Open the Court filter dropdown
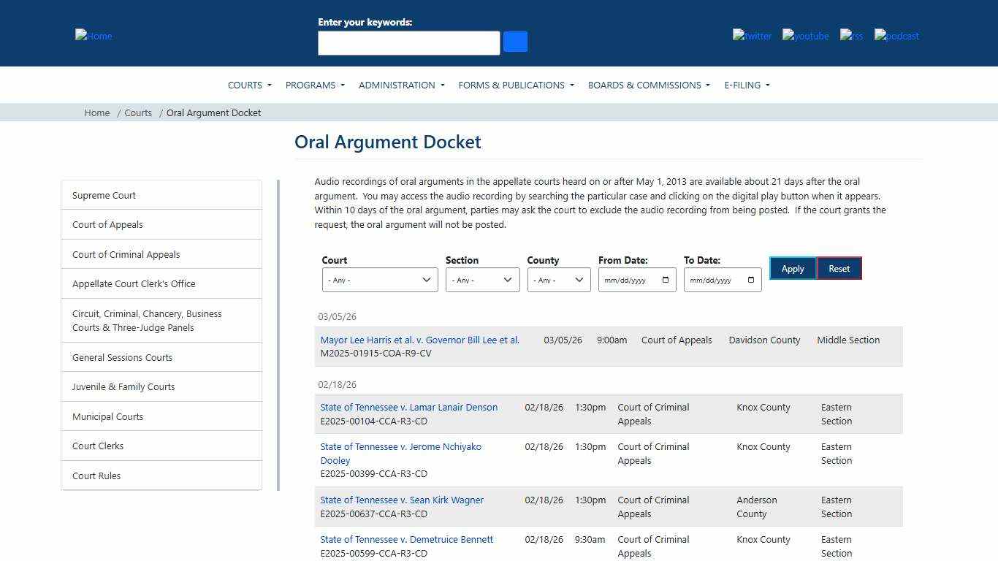Viewport: 998px width, 561px height. [x=379, y=279]
